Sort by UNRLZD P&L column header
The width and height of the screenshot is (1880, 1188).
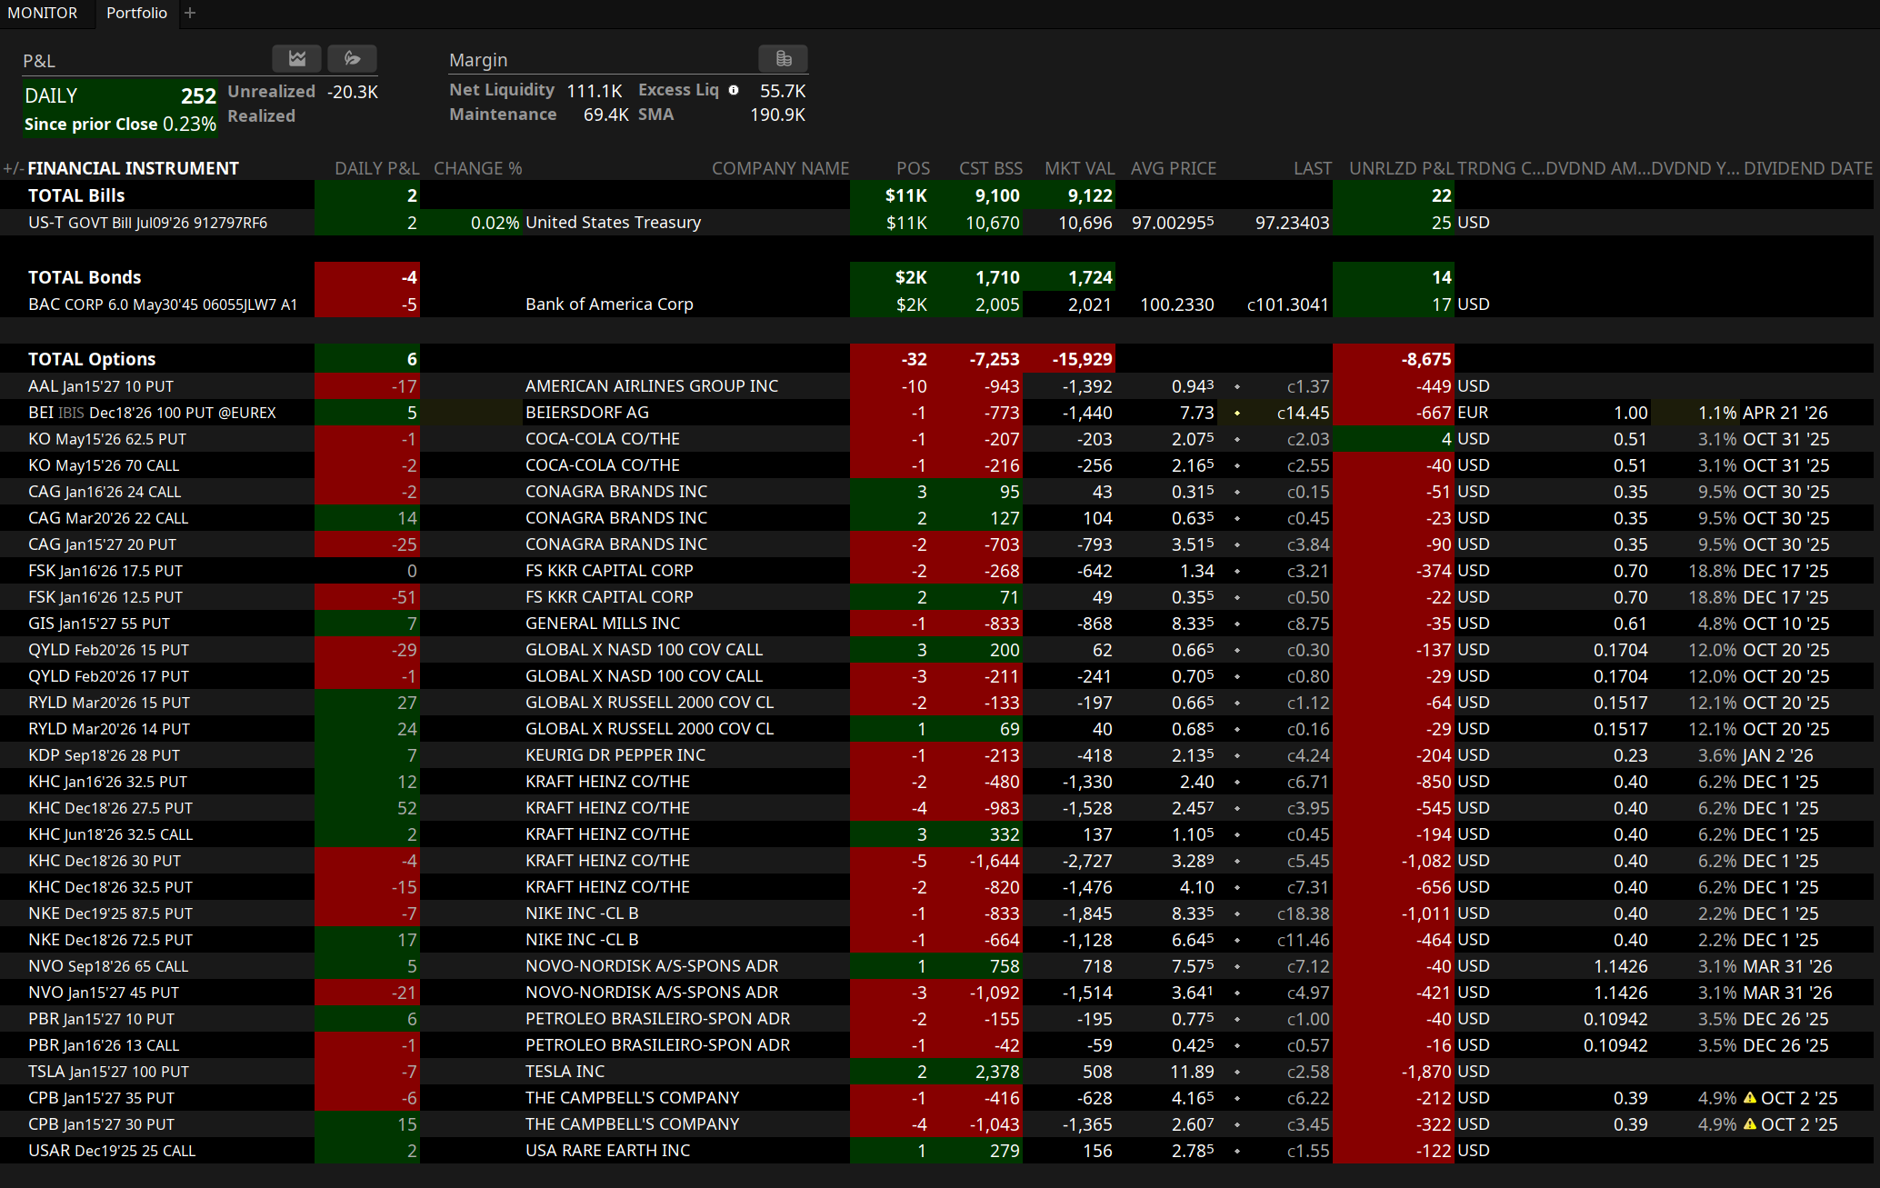(x=1401, y=168)
